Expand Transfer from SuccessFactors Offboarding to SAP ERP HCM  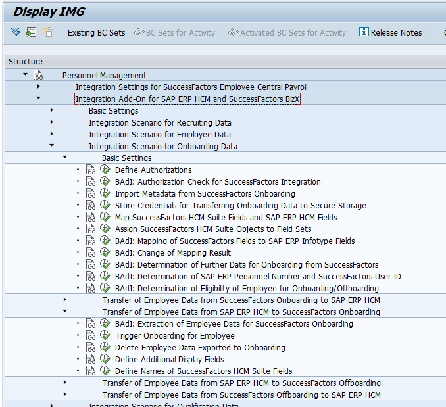65,395
